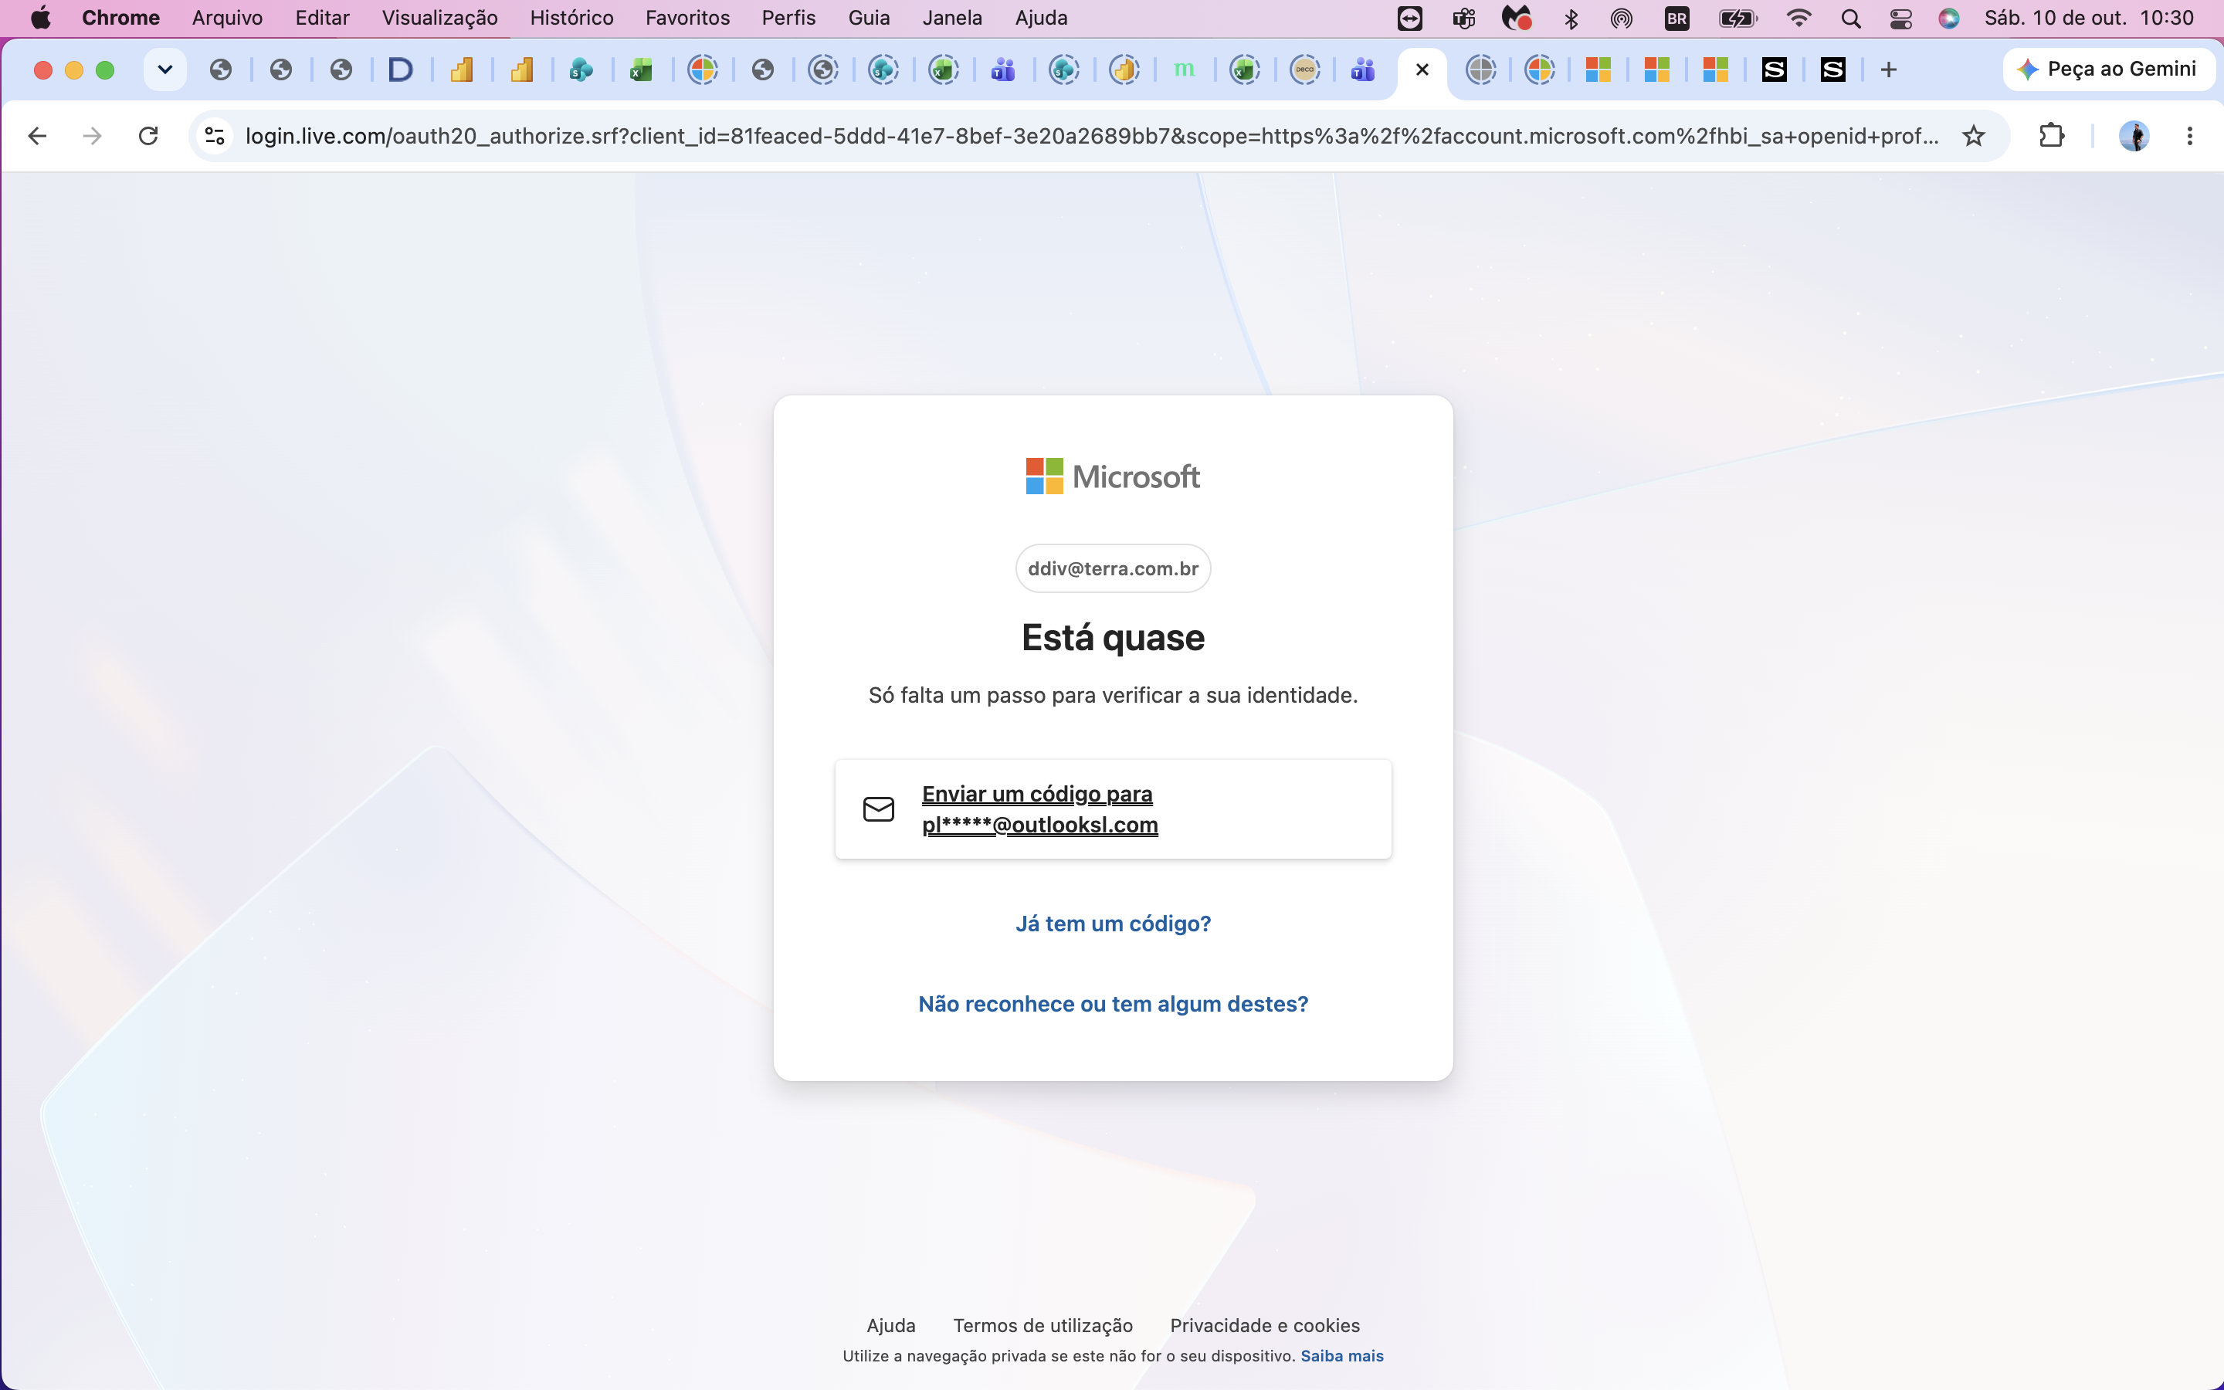
Task: Close the active tab
Action: 1422,69
